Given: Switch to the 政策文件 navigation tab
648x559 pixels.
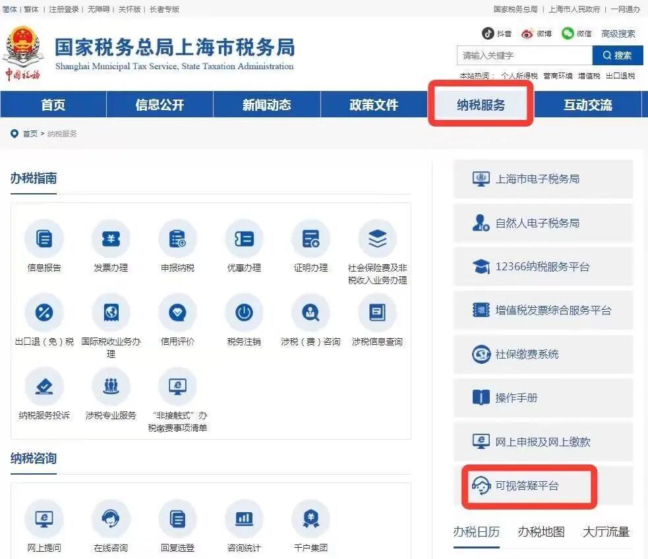Looking at the screenshot, I should [374, 105].
